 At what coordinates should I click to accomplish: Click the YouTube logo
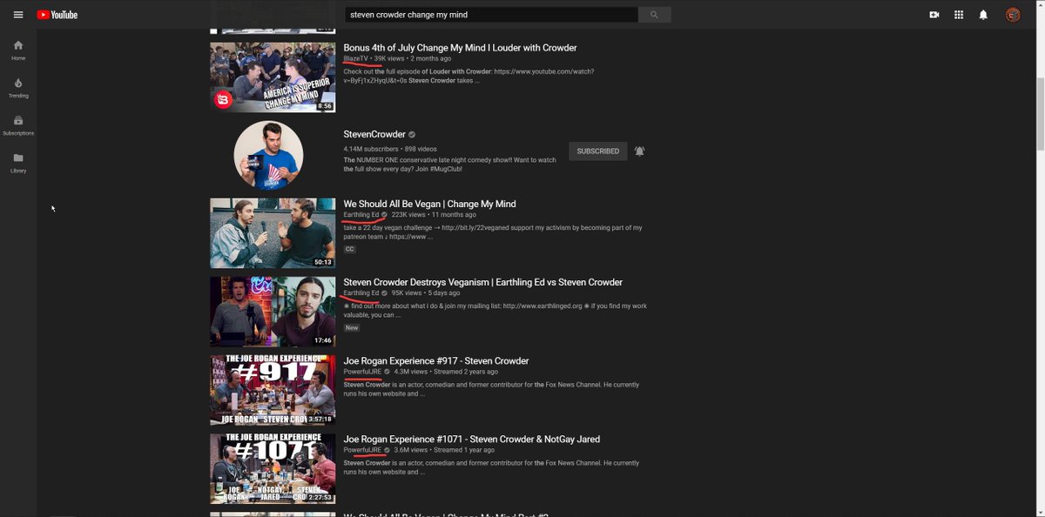tap(57, 15)
